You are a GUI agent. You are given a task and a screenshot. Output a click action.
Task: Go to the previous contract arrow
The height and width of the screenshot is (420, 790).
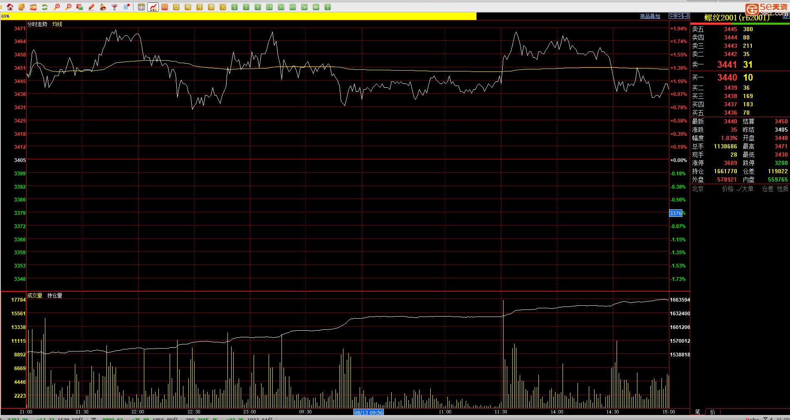671,16
